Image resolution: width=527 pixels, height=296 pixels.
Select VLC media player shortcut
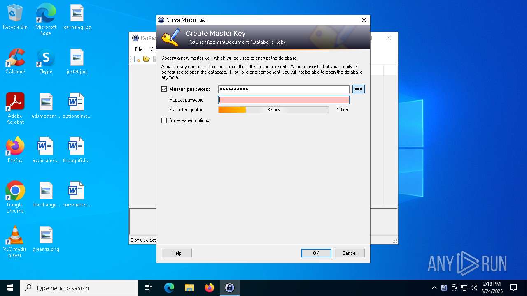coord(15,242)
